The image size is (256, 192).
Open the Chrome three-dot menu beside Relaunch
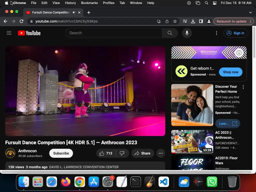[250, 21]
